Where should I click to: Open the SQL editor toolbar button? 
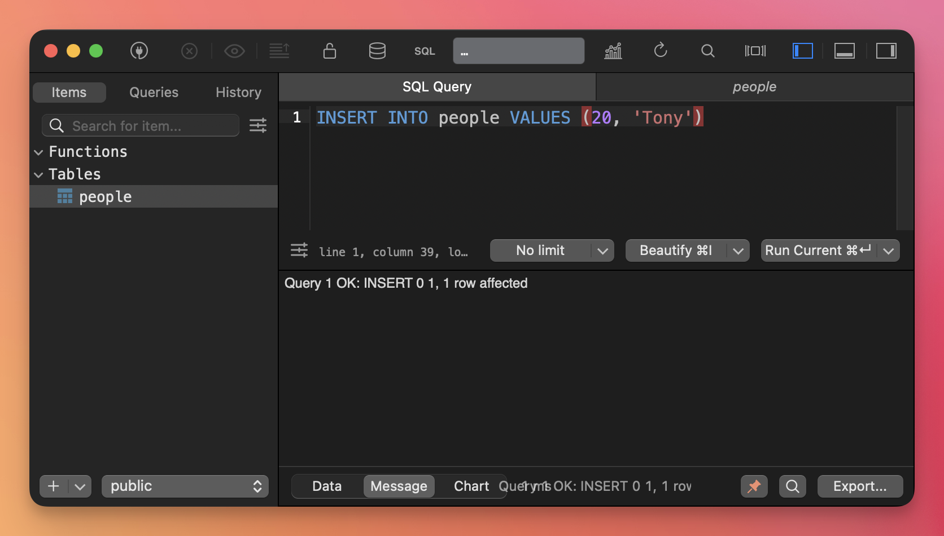click(425, 51)
